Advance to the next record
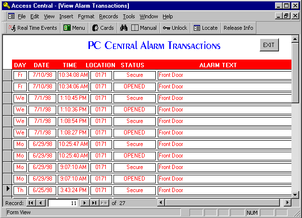This screenshot has width=302, height=218. (85, 203)
